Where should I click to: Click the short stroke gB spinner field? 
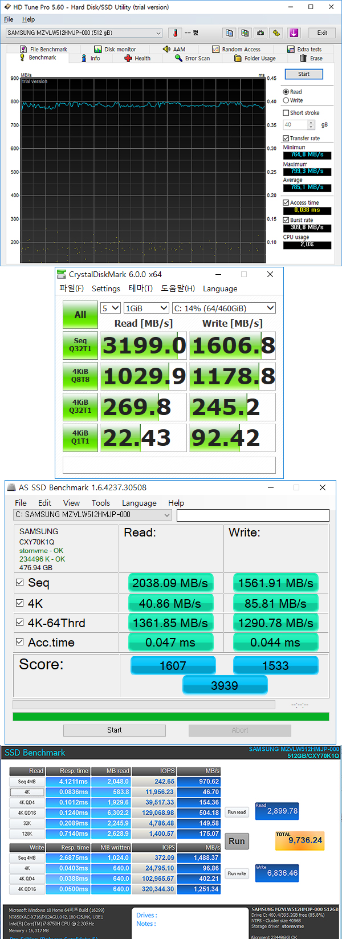point(299,125)
